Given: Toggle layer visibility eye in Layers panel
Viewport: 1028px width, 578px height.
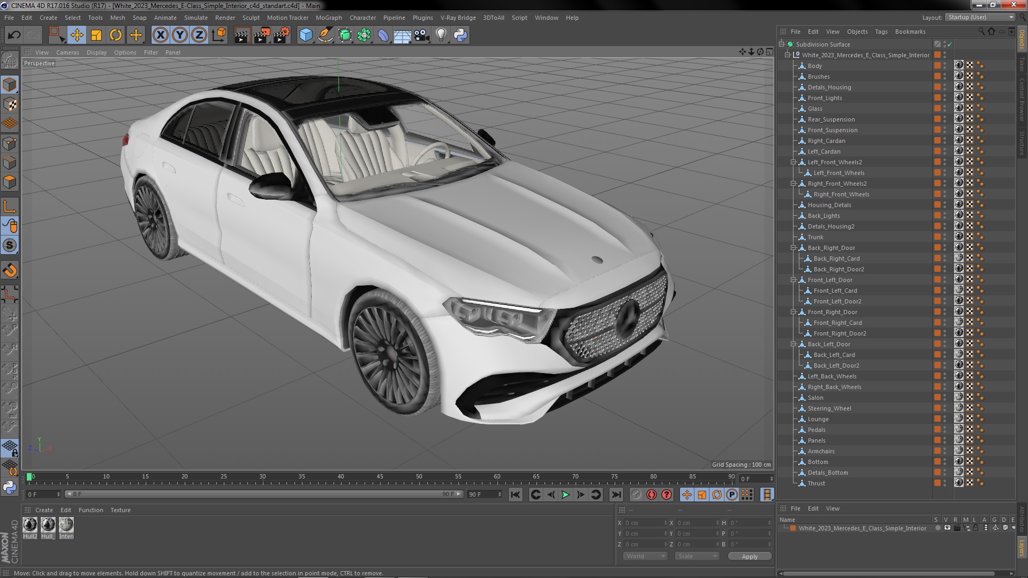Looking at the screenshot, I should (x=947, y=528).
